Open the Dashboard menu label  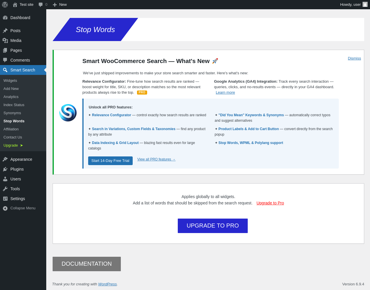coord(20,18)
